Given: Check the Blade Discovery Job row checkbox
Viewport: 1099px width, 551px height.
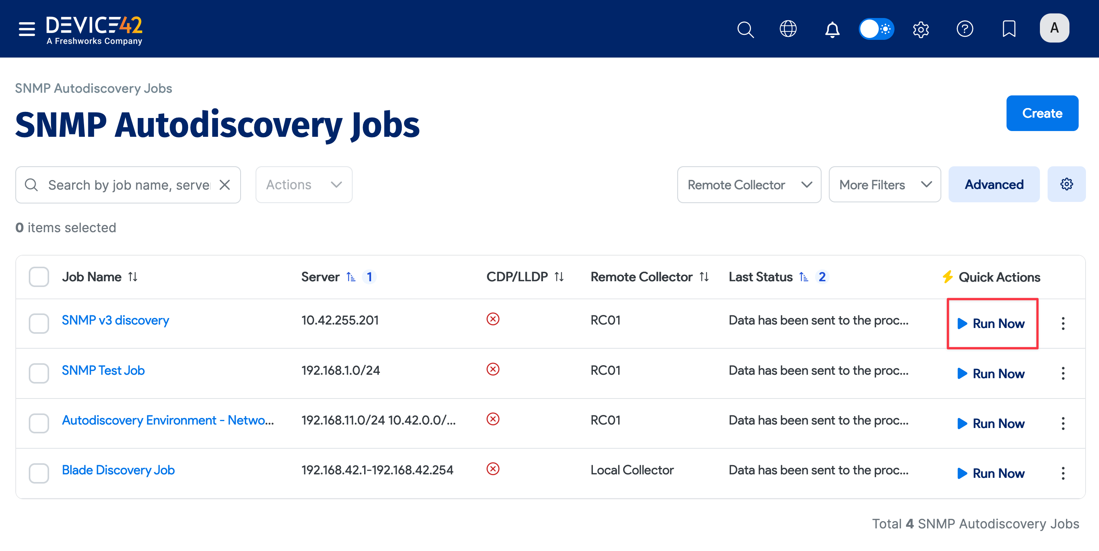Looking at the screenshot, I should (39, 473).
